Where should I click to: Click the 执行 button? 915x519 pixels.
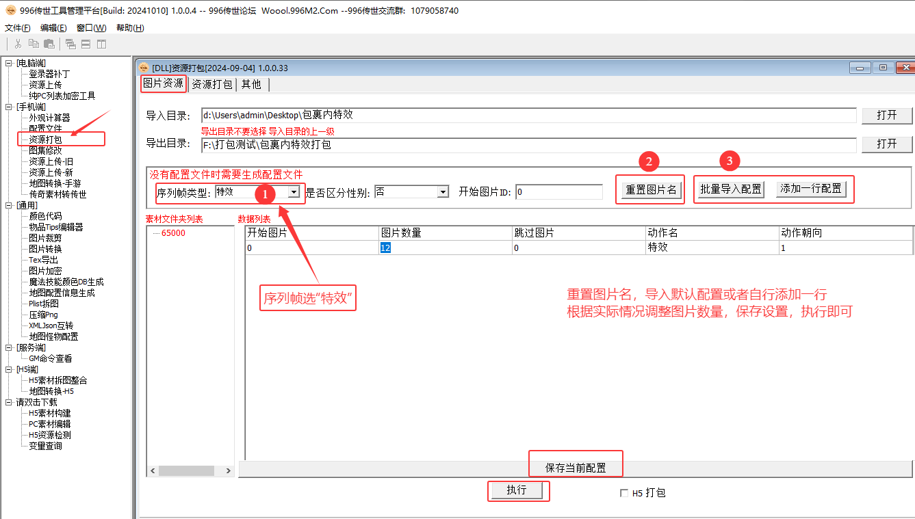point(517,490)
